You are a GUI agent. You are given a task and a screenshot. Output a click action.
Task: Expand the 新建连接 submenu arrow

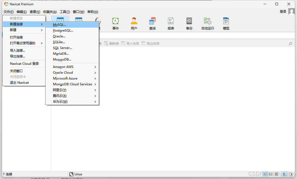coord(42,24)
